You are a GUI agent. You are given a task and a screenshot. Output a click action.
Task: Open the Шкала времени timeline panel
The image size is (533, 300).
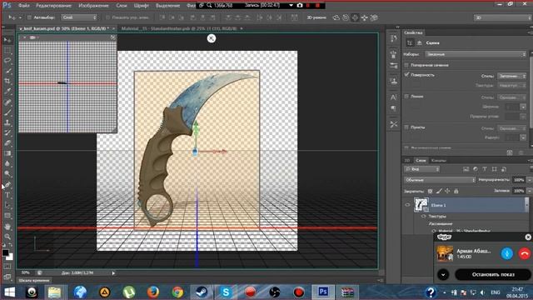click(34, 281)
